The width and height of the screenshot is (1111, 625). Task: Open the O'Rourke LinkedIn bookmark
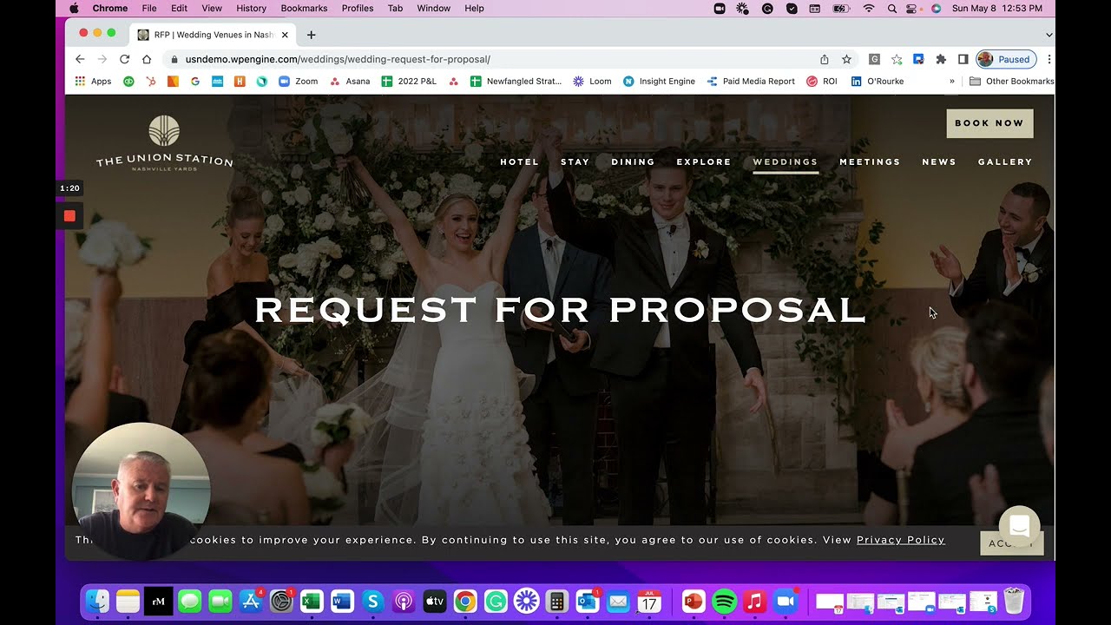pos(878,82)
